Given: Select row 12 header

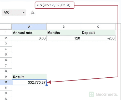Looking at the screenshot, I should [x=6, y=93].
